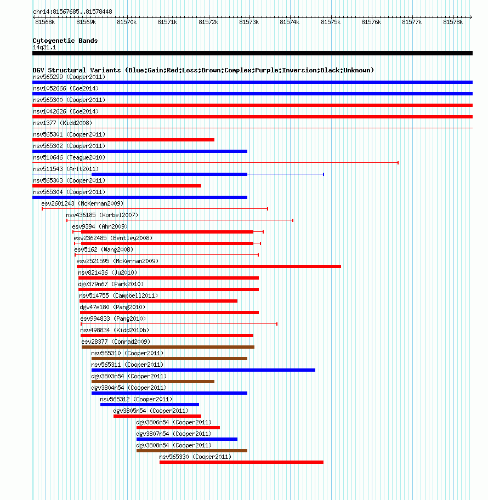Open variant esv28377 (Conrad2009) label
The width and height of the screenshot is (488, 500).
tap(116, 341)
